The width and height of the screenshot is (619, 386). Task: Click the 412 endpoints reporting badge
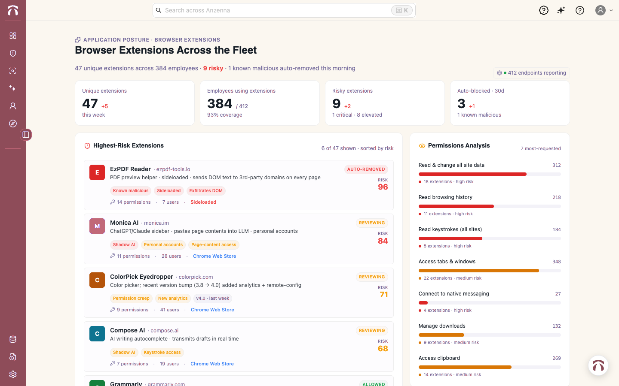531,73
